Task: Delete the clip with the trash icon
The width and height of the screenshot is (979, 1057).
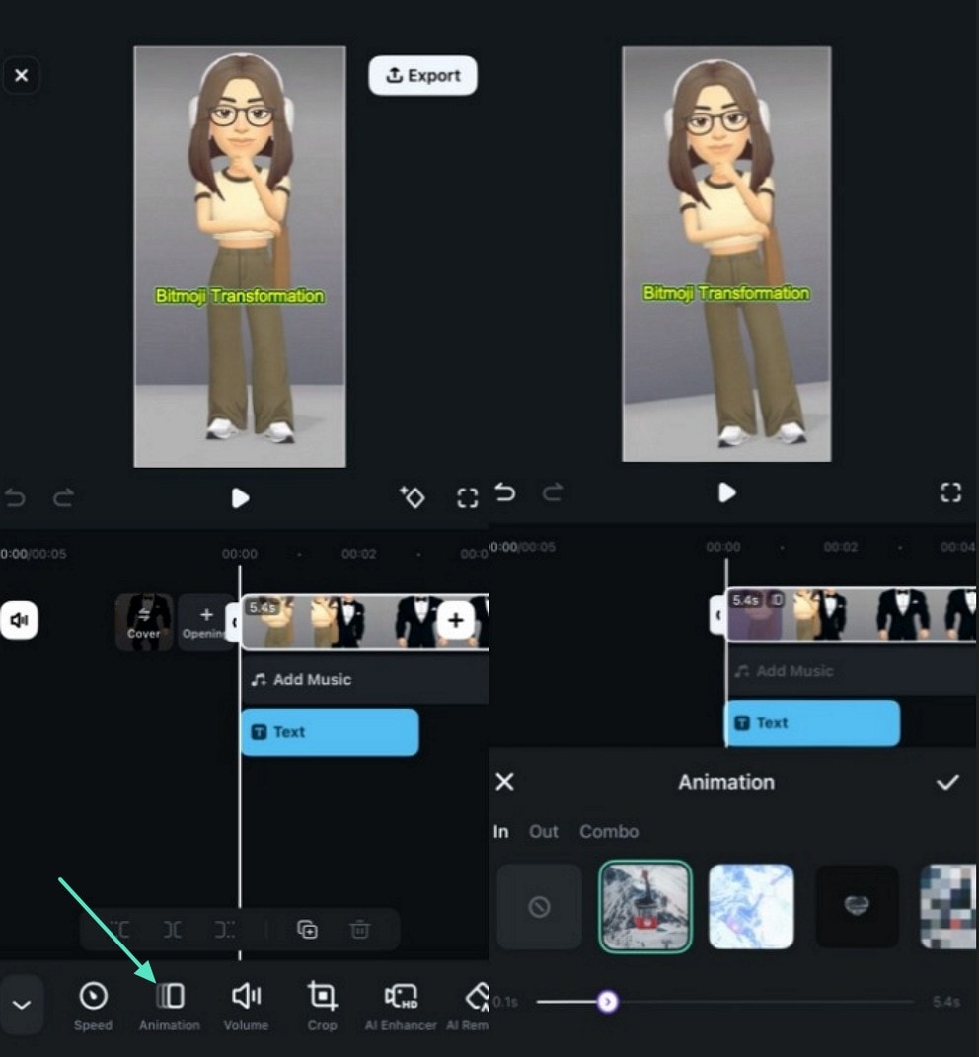Action: point(360,929)
